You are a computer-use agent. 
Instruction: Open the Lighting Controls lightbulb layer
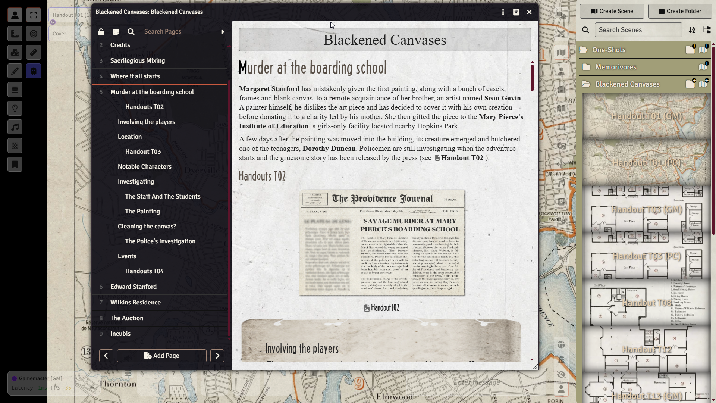pos(15,108)
